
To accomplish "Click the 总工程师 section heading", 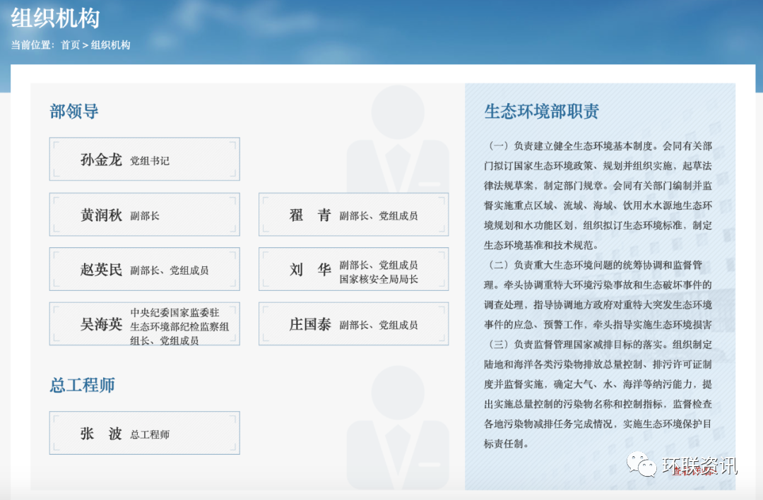I will pos(82,385).
